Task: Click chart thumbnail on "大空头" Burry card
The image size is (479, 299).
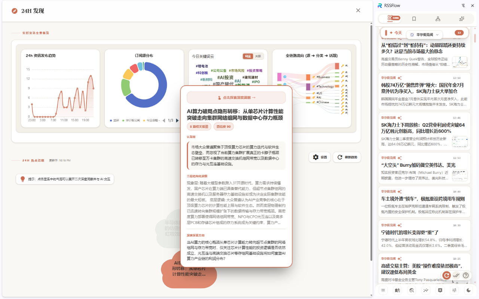Action: pos(460,176)
